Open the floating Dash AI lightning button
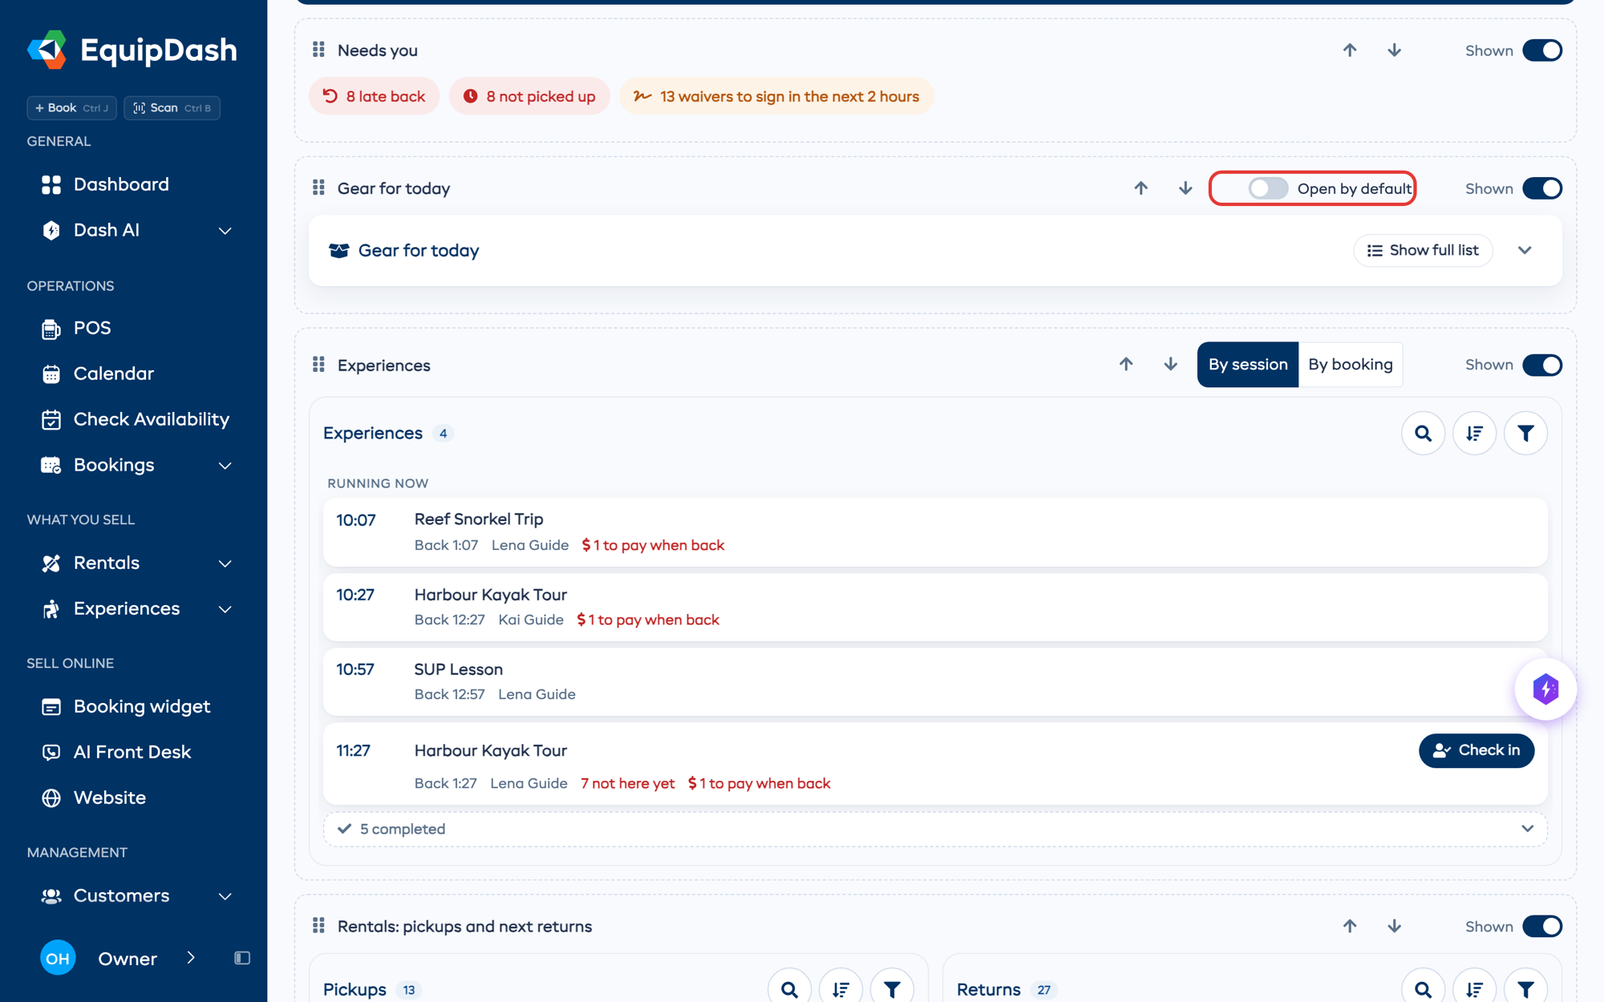The width and height of the screenshot is (1604, 1002). coord(1545,689)
